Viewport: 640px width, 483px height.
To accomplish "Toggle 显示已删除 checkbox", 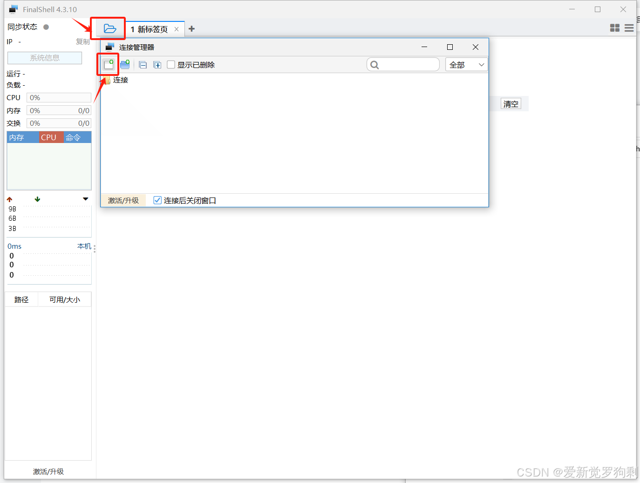I will point(171,65).
